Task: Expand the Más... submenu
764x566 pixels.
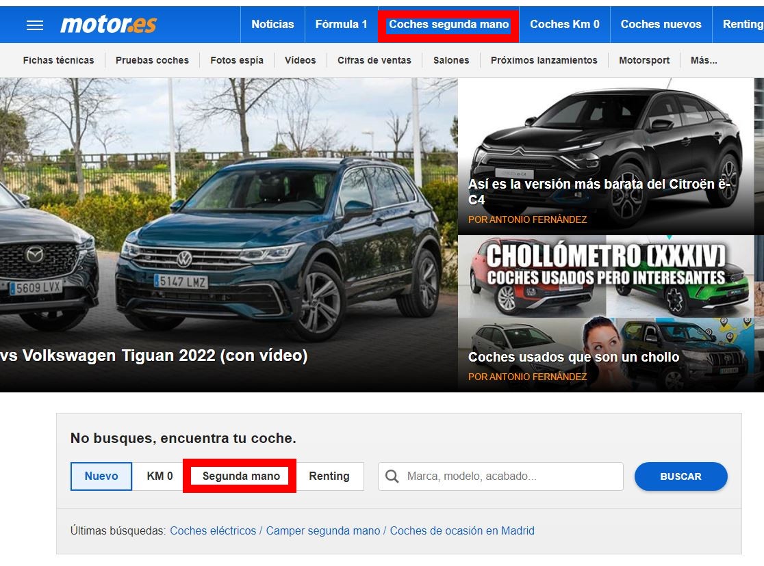Action: 704,60
